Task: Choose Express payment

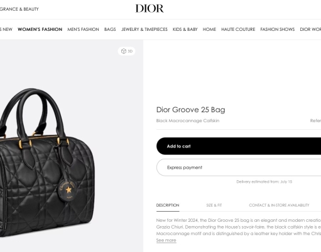Action: pyautogui.click(x=239, y=168)
